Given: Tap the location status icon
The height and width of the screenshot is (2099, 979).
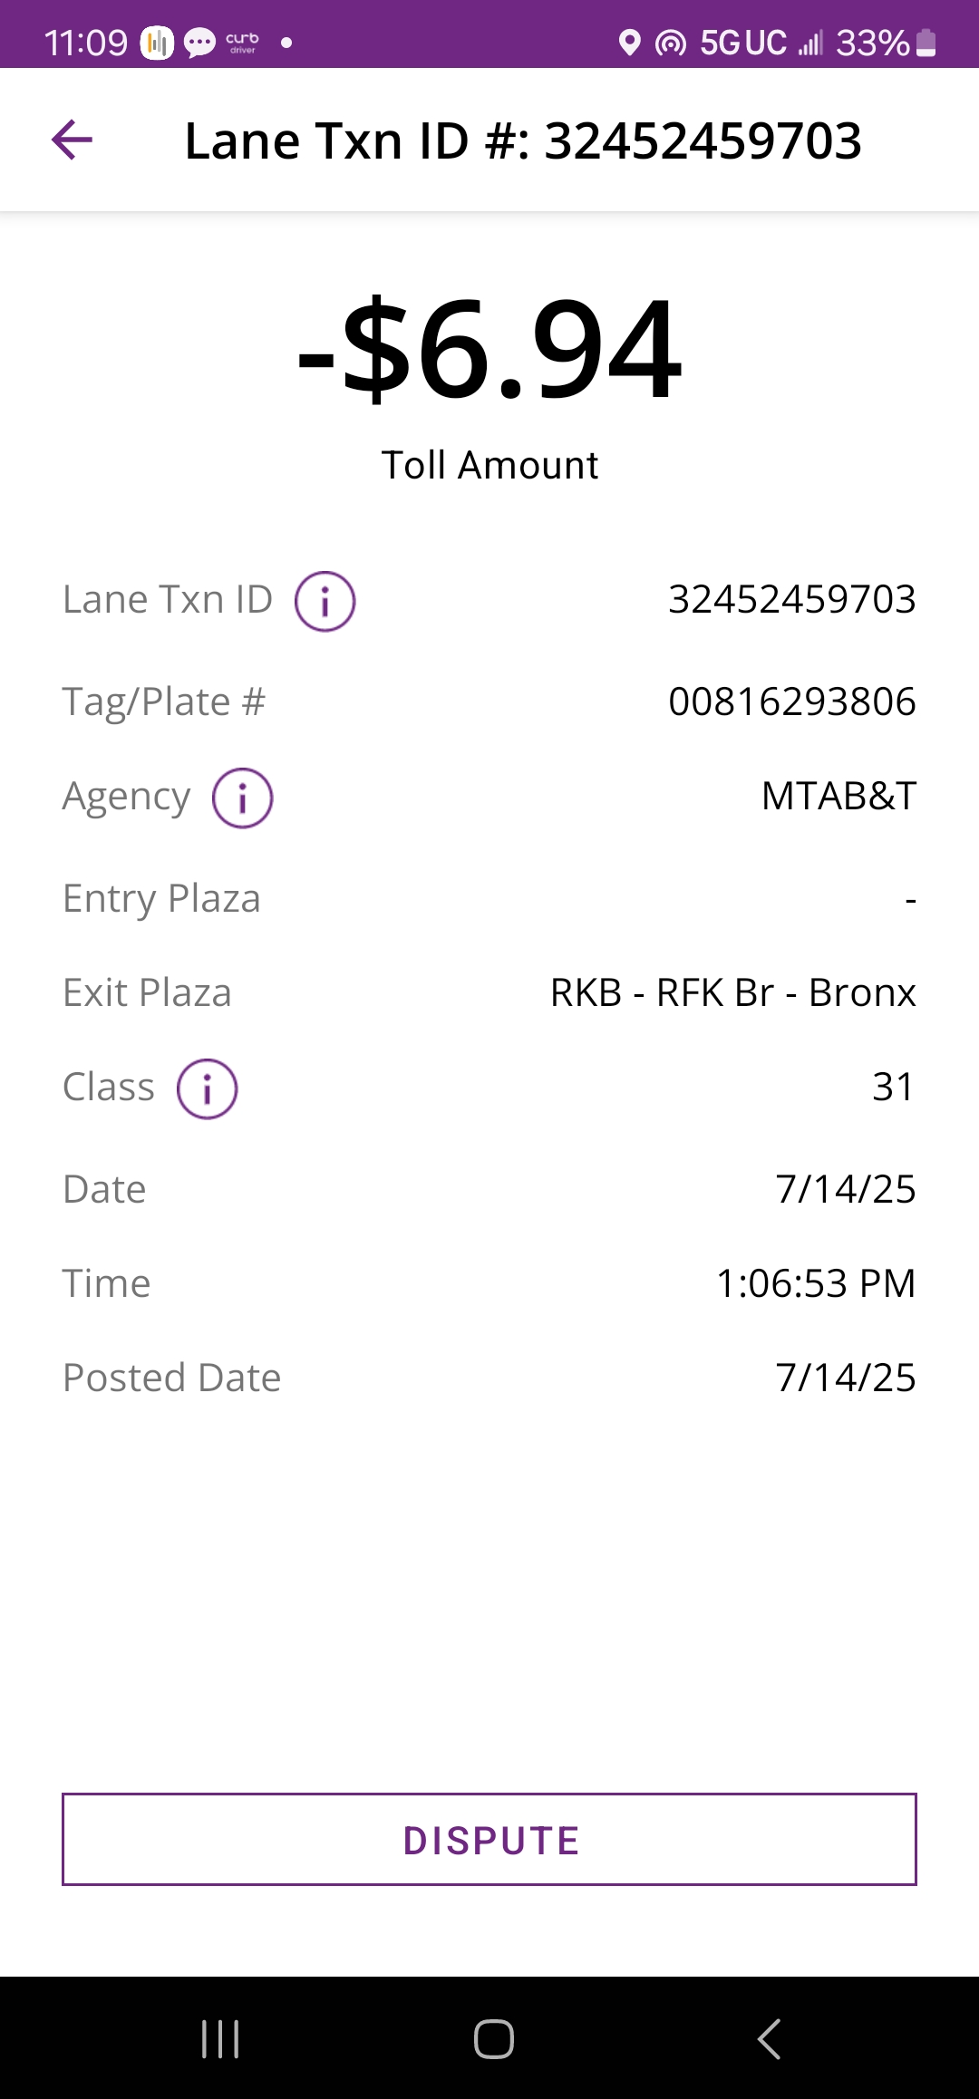Looking at the screenshot, I should 629,43.
